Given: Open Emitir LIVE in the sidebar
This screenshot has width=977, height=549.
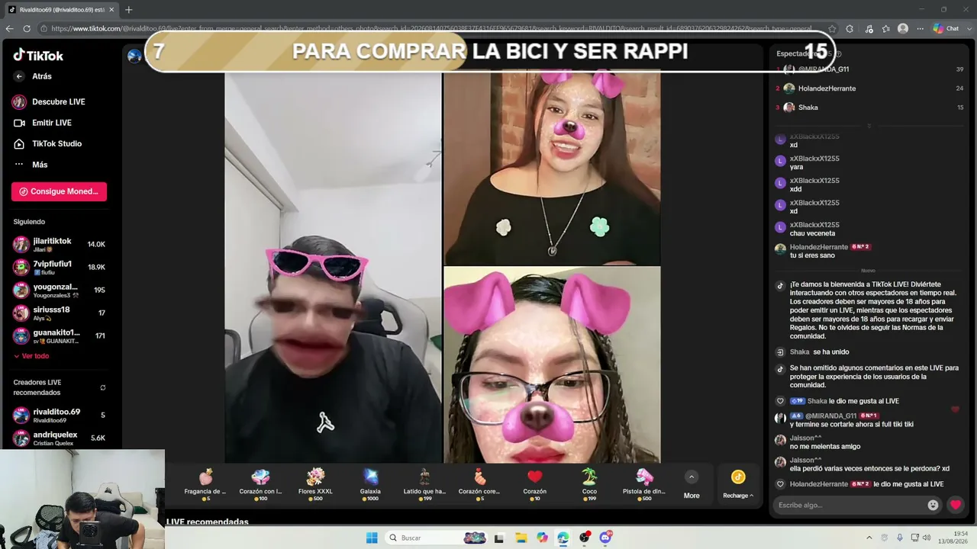Looking at the screenshot, I should [43, 123].
